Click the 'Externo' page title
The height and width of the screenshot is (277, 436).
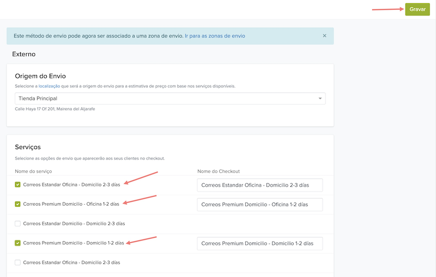pos(24,54)
